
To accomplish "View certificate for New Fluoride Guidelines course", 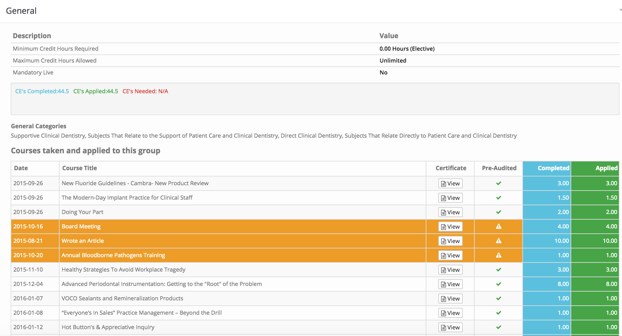I will point(450,184).
